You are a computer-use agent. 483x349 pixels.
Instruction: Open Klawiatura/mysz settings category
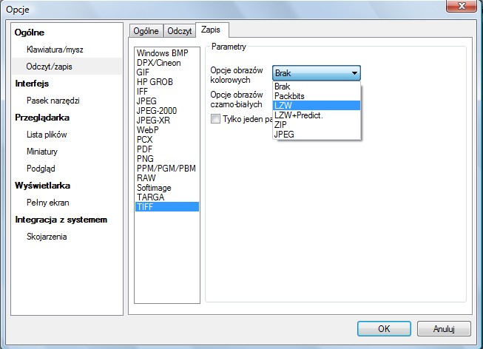(x=54, y=50)
